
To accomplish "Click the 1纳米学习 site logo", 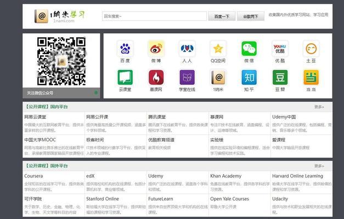I will [60, 16].
